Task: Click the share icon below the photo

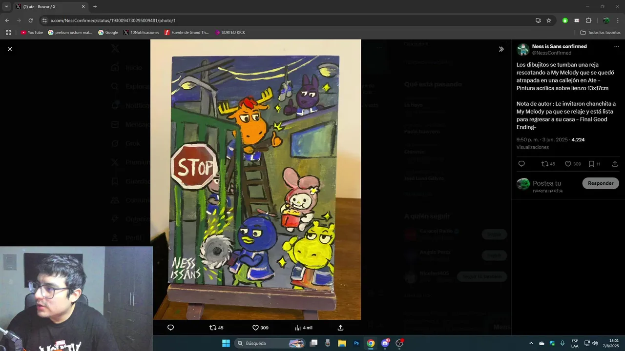Action: [x=340, y=328]
